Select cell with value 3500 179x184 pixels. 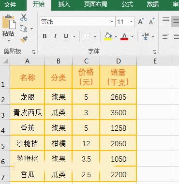pyautogui.click(x=119, y=112)
